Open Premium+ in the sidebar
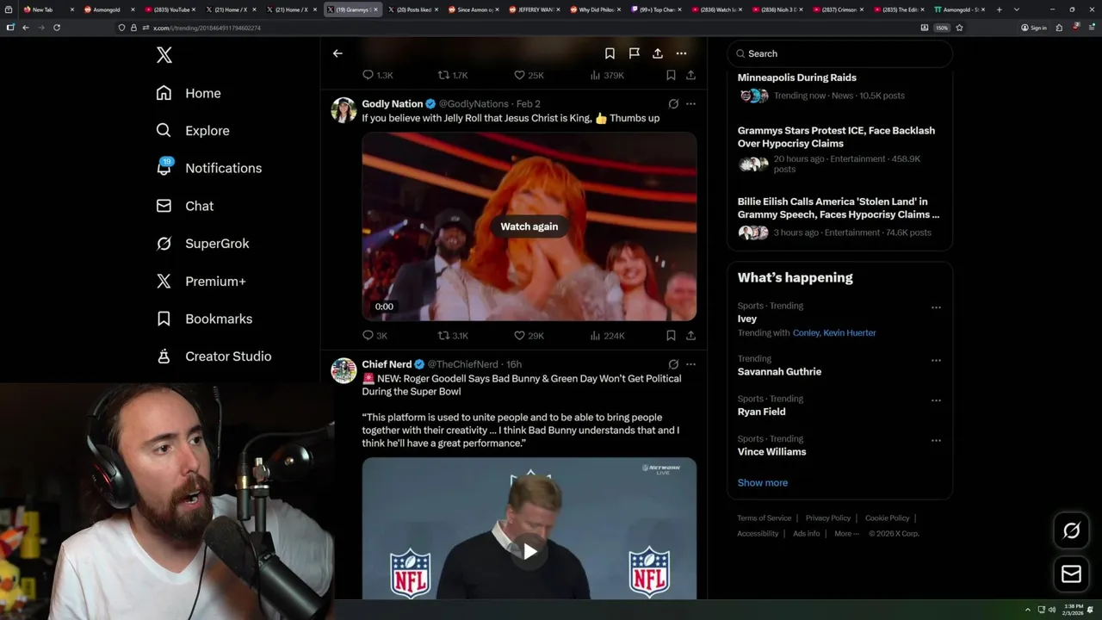1102x620 pixels. pyautogui.click(x=201, y=282)
